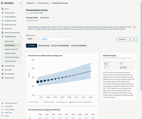Click the 2020 column header in price table
Screen dimensions: 142x119
point(40,114)
